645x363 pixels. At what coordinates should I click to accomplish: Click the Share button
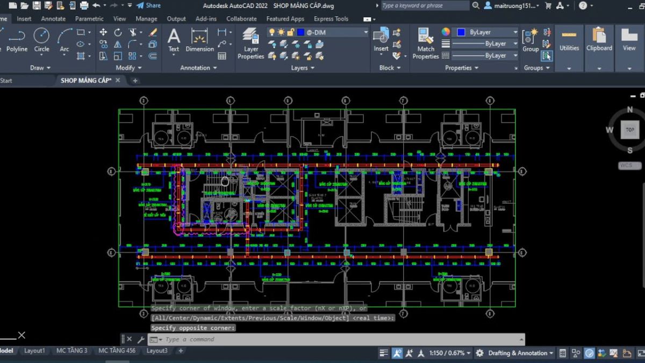point(148,5)
